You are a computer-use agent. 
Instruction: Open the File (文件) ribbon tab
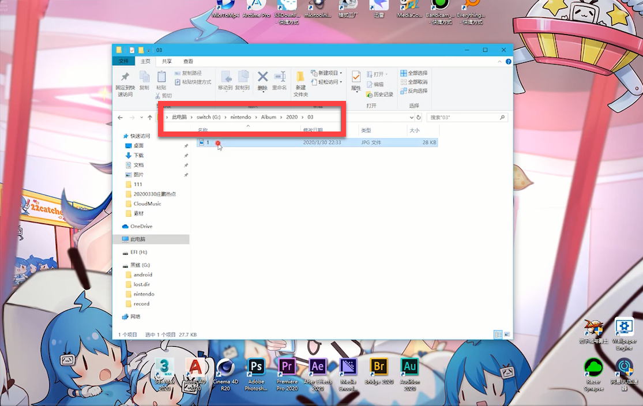[123, 61]
